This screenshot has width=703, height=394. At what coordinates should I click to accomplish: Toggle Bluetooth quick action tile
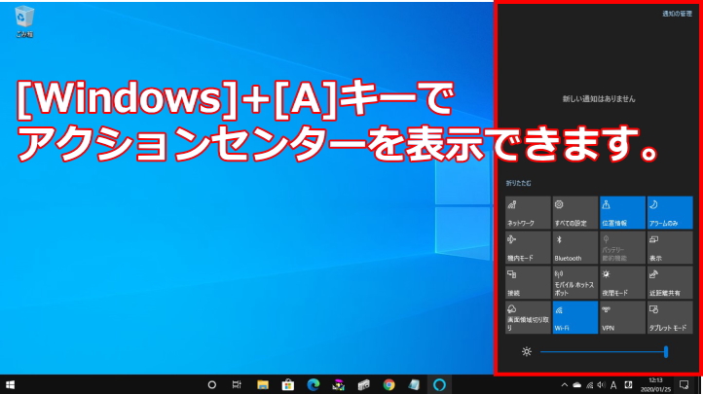tap(573, 246)
